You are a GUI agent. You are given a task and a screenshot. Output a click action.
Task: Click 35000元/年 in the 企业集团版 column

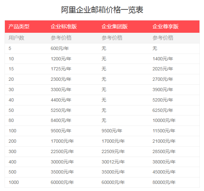point(113,172)
